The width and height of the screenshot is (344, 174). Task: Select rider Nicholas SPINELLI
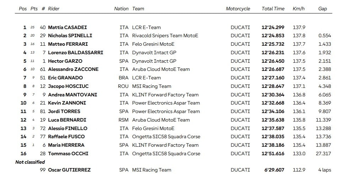[70, 35]
